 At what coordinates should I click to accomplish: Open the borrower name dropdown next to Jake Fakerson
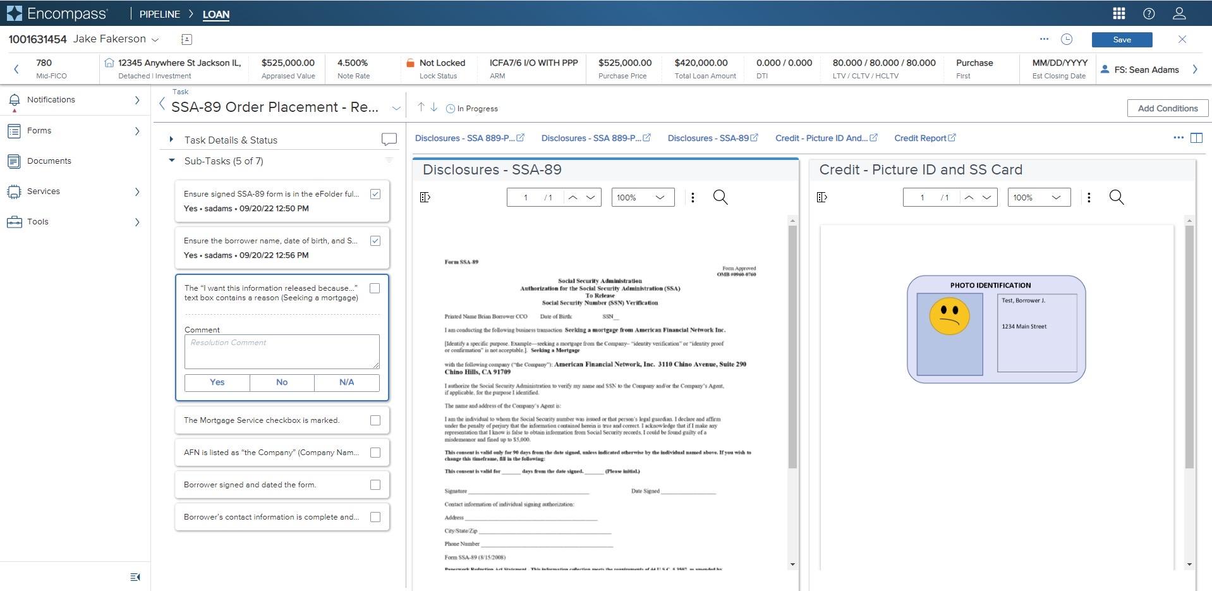point(155,40)
